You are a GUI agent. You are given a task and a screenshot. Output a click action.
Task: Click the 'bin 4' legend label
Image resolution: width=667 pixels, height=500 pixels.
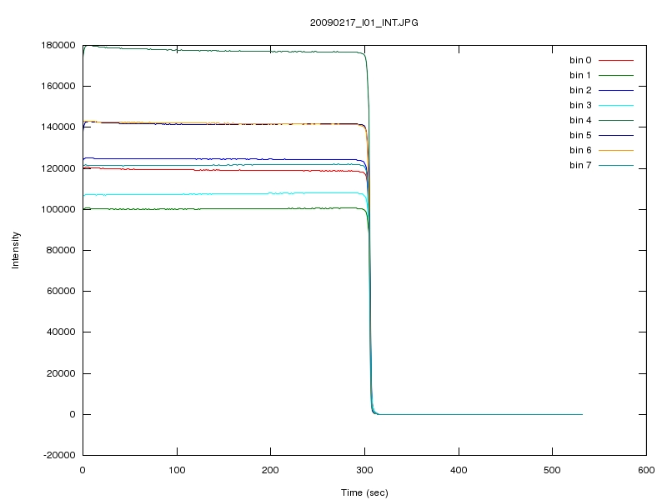(580, 120)
